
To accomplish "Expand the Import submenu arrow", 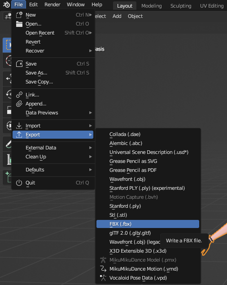I will (x=91, y=126).
